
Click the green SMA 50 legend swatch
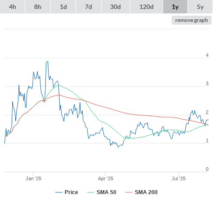91,192
